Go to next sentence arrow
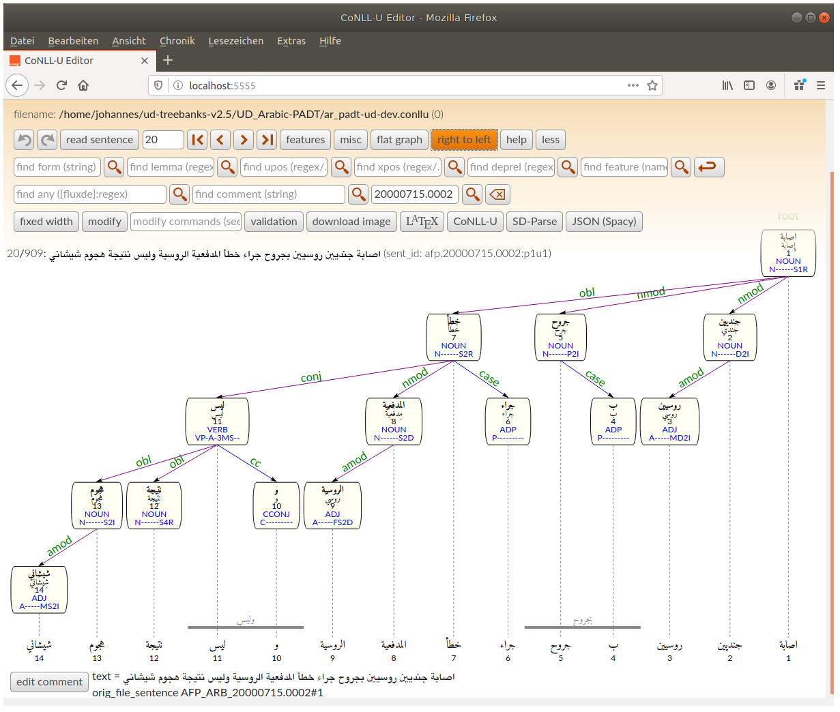 tap(244, 140)
